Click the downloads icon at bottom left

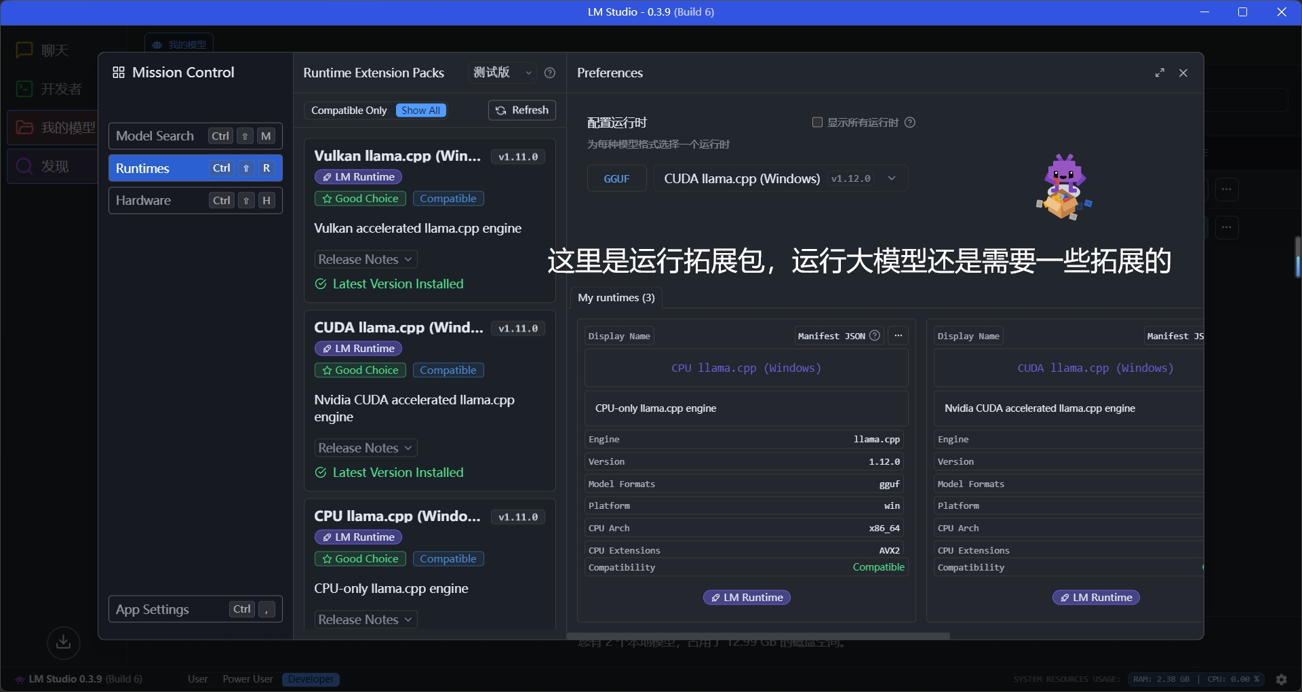[64, 642]
